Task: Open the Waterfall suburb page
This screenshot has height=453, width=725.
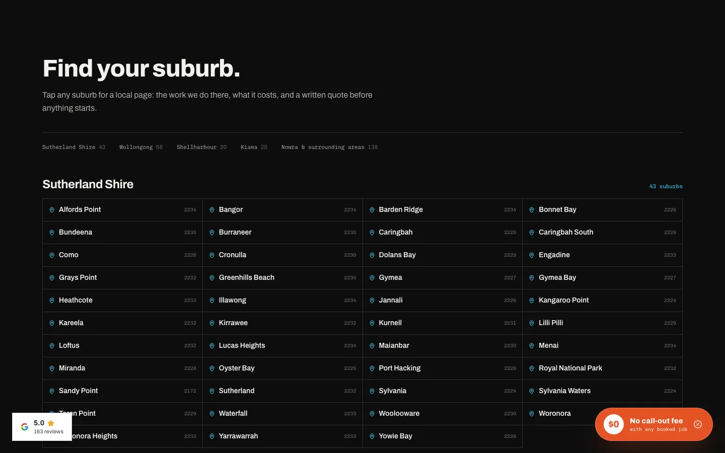Action: pyautogui.click(x=282, y=414)
